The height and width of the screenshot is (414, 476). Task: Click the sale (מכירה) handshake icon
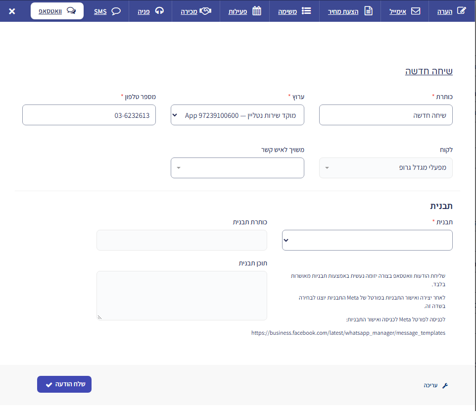[205, 11]
